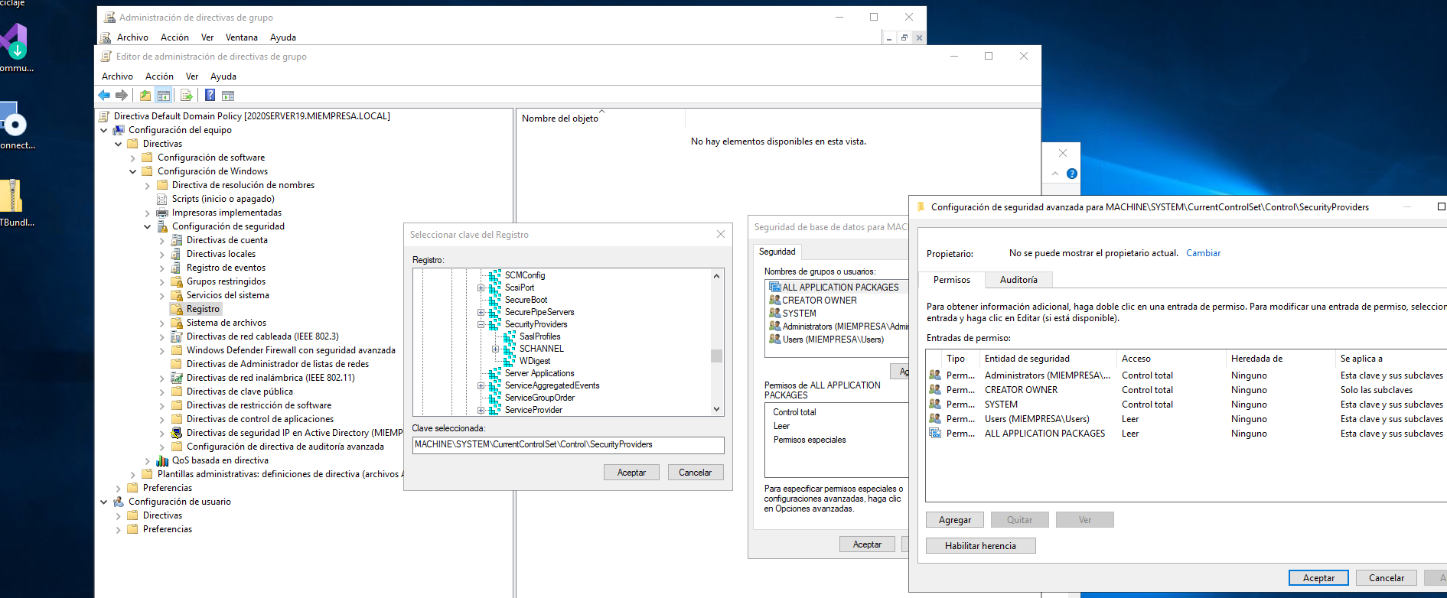The width and height of the screenshot is (1447, 598).
Task: Collapse the Configuración de seguridad tree node
Action: 148,226
